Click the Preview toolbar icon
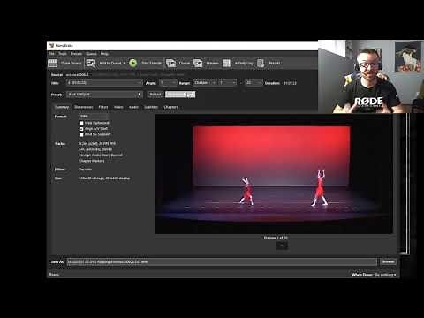The width and height of the screenshot is (424, 318). [198, 63]
